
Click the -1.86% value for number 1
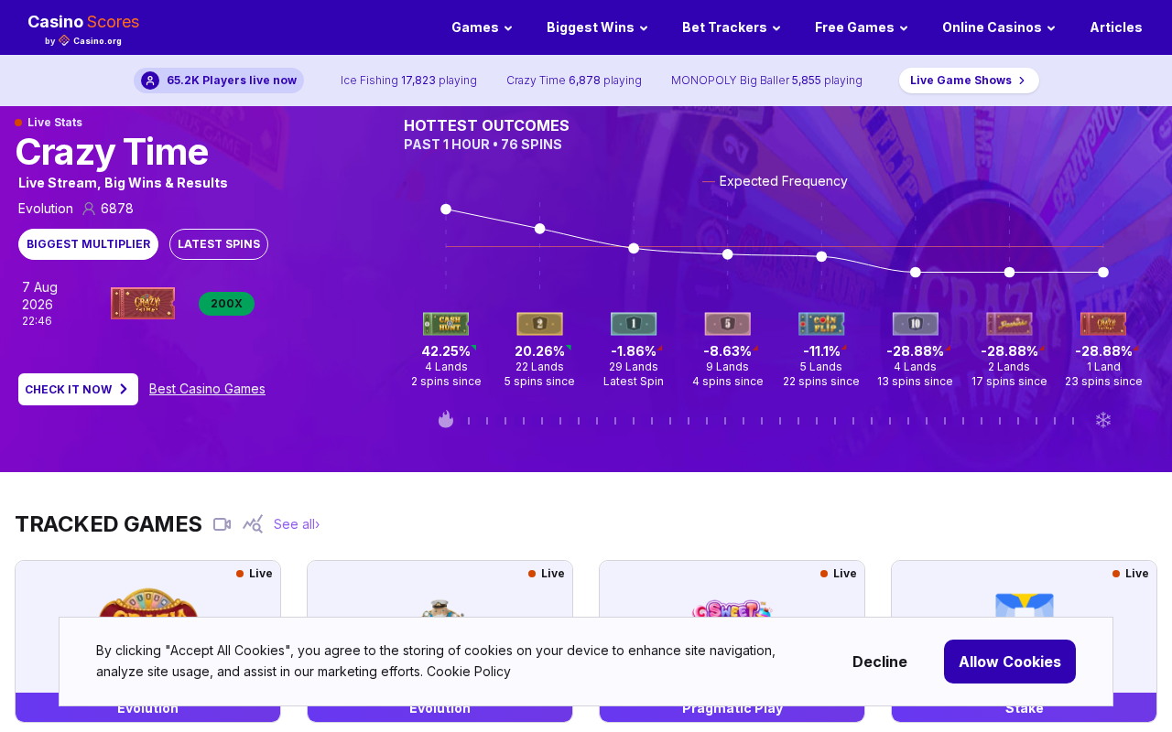634,351
